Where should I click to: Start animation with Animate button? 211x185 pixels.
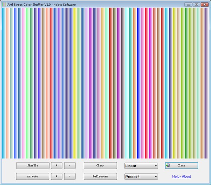(32, 176)
